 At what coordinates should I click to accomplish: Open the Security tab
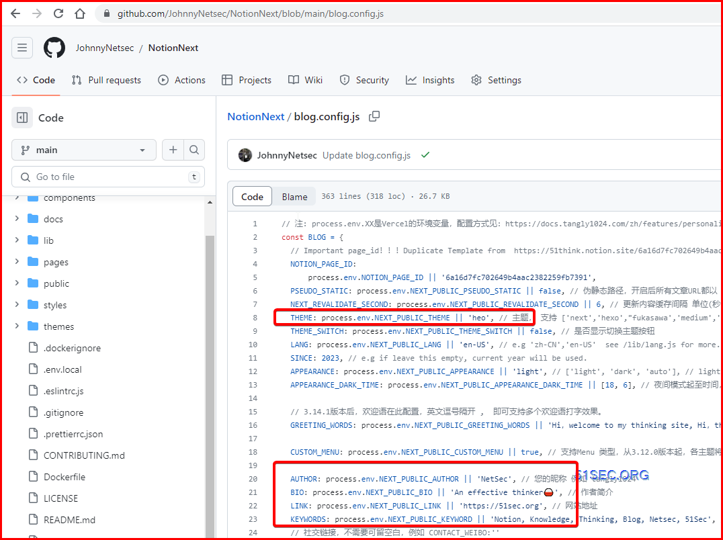tap(364, 80)
